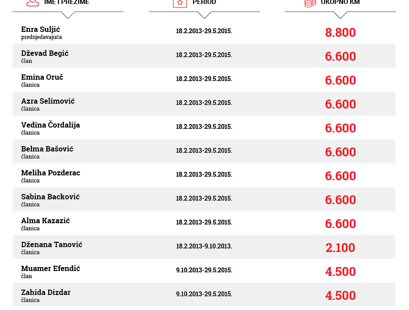The image size is (409, 310).
Task: Click the down arrow under the UKUPNO KM header
Action: point(340,15)
